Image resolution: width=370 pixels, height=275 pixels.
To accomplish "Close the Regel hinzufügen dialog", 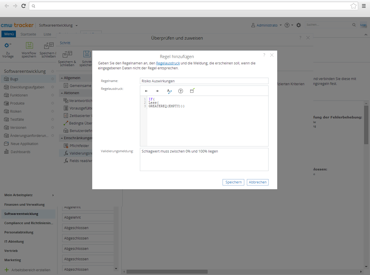I will tap(272, 55).
